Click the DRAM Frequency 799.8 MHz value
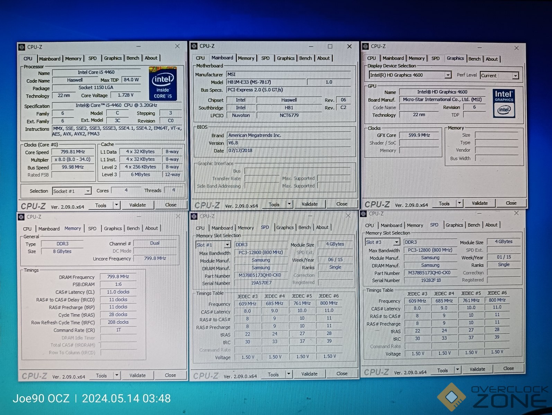 pyautogui.click(x=118, y=277)
